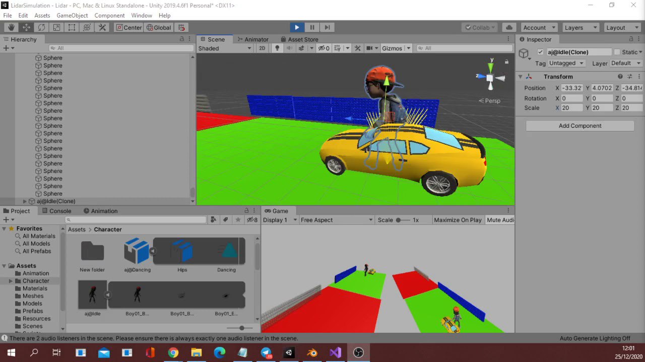Enable the Static checkbox
The width and height of the screenshot is (645, 362).
[617, 52]
